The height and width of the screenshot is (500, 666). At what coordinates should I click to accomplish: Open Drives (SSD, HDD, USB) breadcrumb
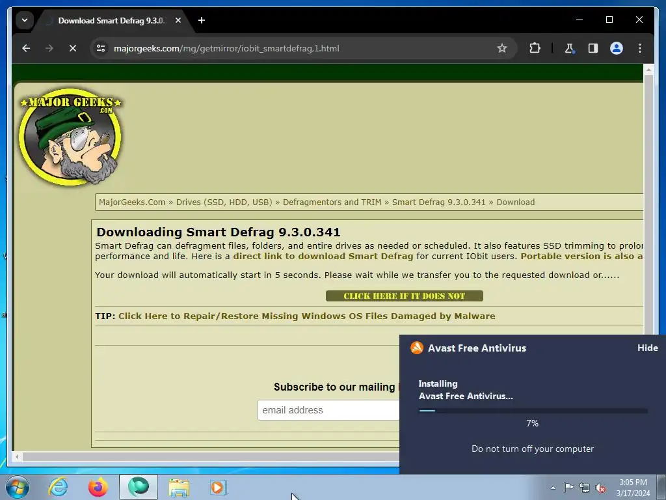tap(224, 202)
